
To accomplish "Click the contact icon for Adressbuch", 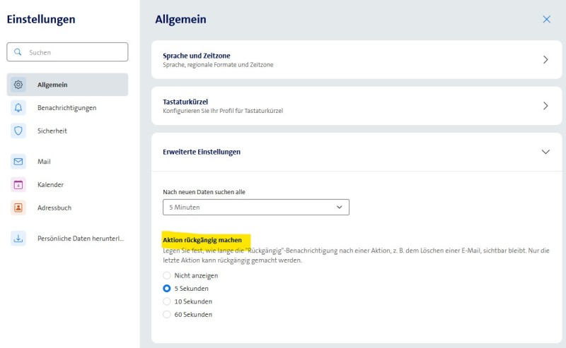I will click(18, 208).
